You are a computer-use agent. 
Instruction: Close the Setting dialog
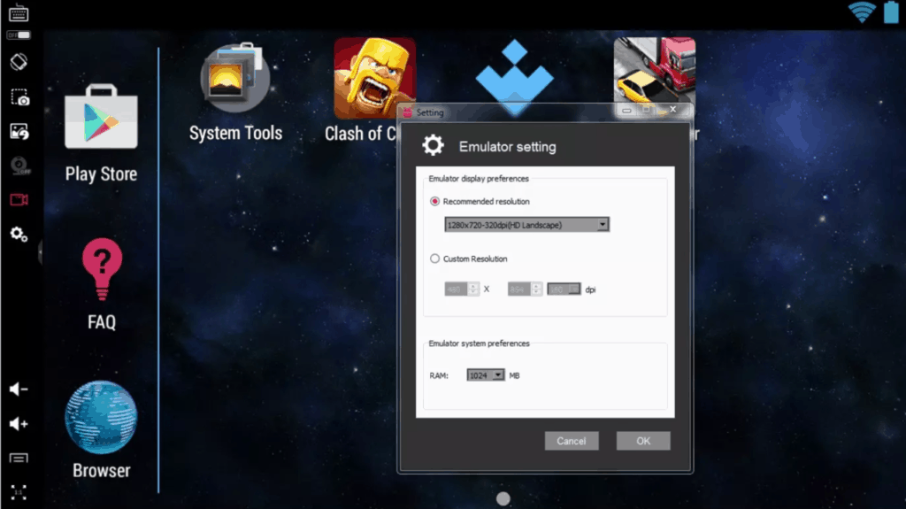(672, 109)
